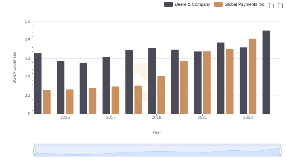
Task: Click the 'SG&A Expenses' axis title
Action: (14, 68)
